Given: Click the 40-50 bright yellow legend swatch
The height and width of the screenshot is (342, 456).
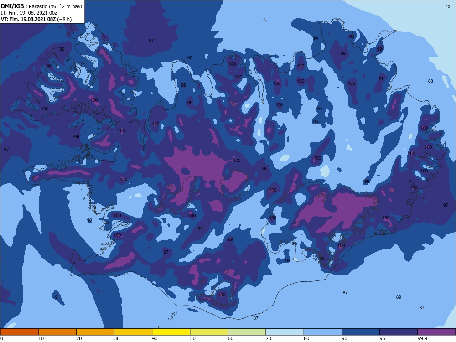Looking at the screenshot, I should click(171, 332).
